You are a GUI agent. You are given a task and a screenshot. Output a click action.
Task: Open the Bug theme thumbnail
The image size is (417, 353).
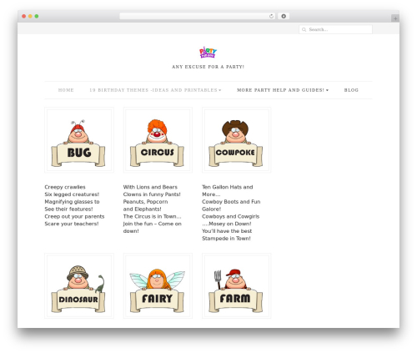click(x=79, y=140)
